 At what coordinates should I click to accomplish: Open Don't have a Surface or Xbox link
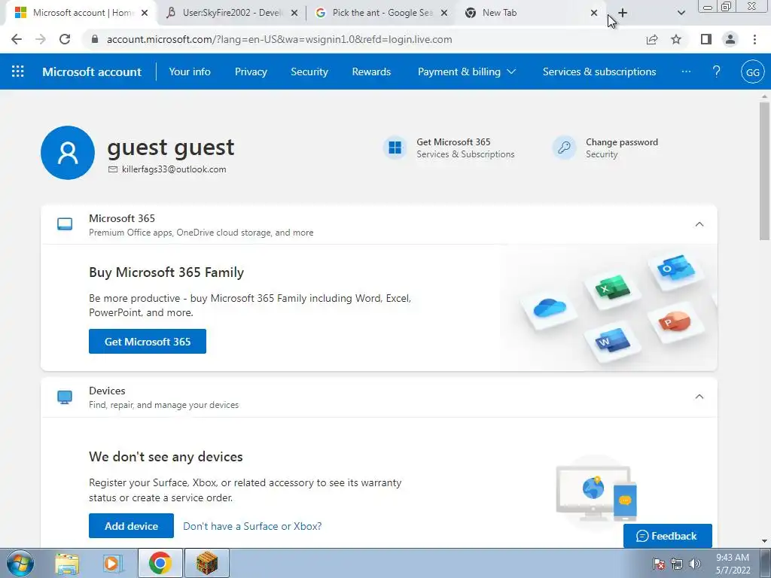click(x=252, y=526)
